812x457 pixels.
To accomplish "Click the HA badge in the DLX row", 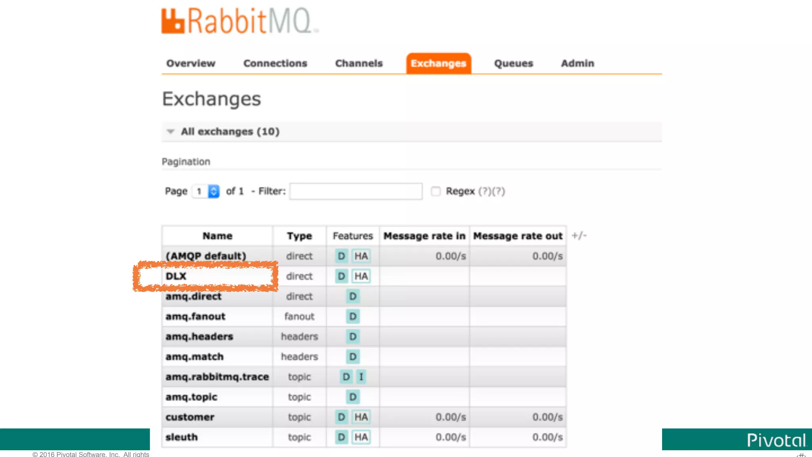I will pos(361,276).
